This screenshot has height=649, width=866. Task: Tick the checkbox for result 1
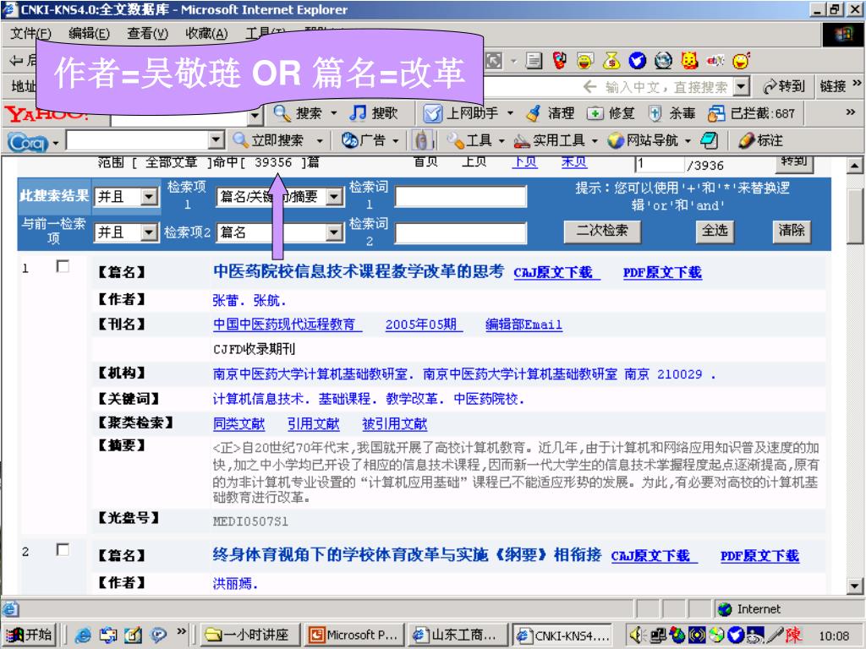pos(63,266)
